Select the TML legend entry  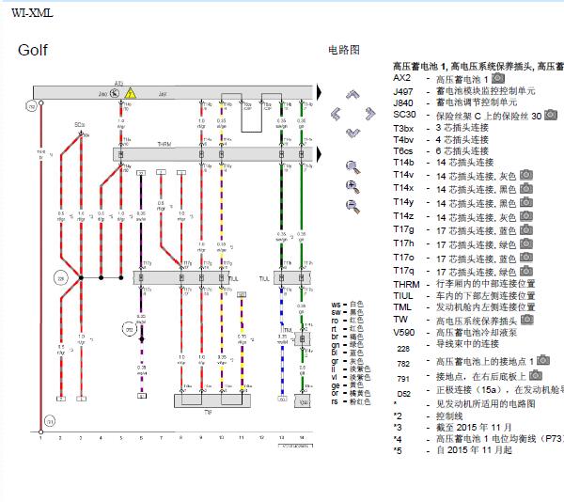tap(464, 307)
